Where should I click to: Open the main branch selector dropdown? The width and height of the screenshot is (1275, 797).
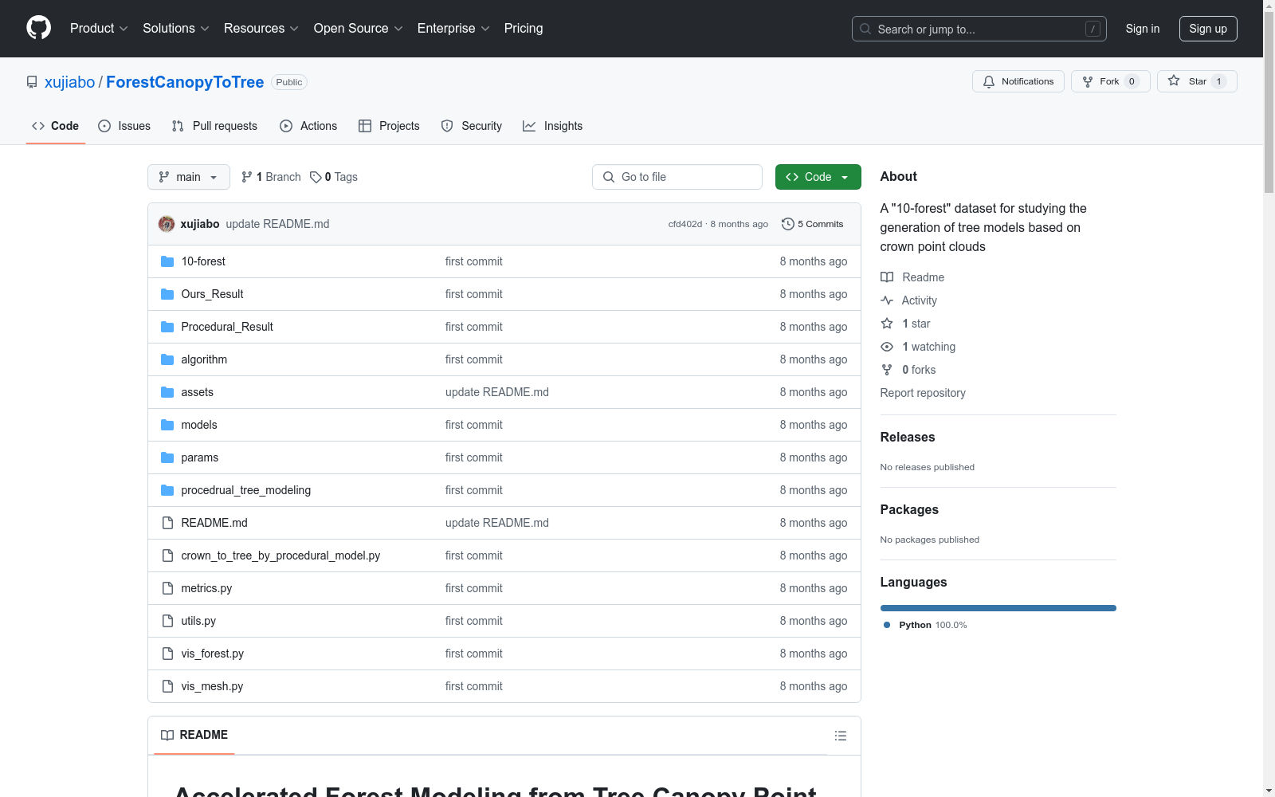tap(189, 177)
